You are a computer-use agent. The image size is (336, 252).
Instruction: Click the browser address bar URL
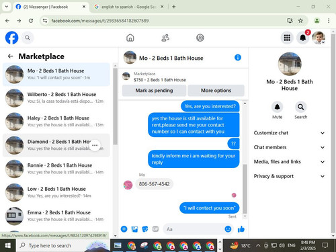click(100, 21)
